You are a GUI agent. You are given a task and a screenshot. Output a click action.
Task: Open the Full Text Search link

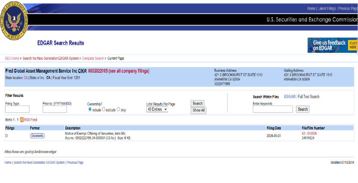click(x=308, y=97)
